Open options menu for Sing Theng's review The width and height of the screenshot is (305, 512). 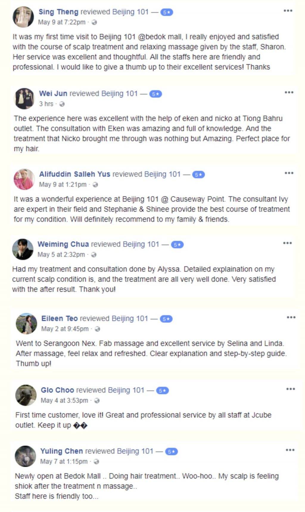coord(288,11)
